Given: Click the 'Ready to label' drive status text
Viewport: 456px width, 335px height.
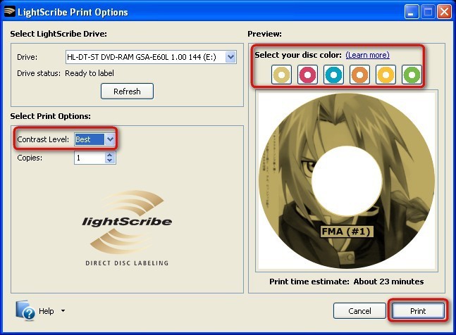Looking at the screenshot, I should coord(90,73).
